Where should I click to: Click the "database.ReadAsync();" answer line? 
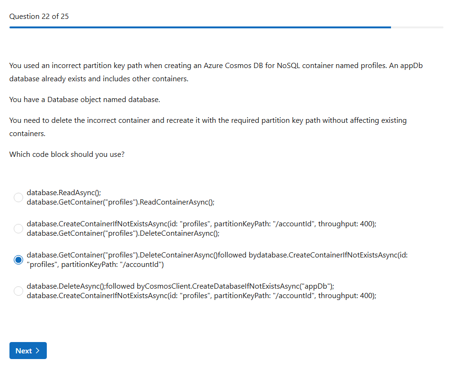coord(64,193)
